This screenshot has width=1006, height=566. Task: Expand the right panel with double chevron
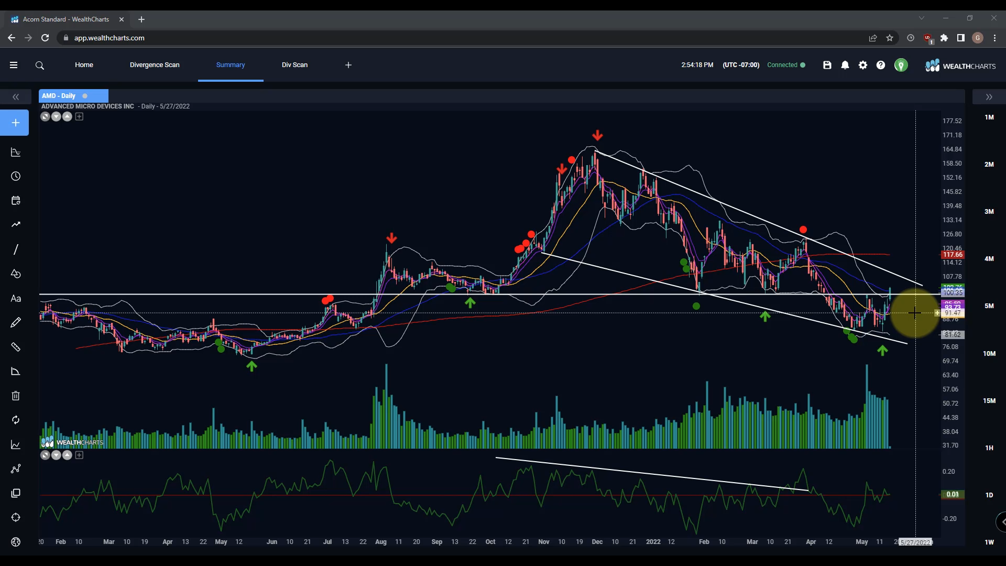[989, 97]
